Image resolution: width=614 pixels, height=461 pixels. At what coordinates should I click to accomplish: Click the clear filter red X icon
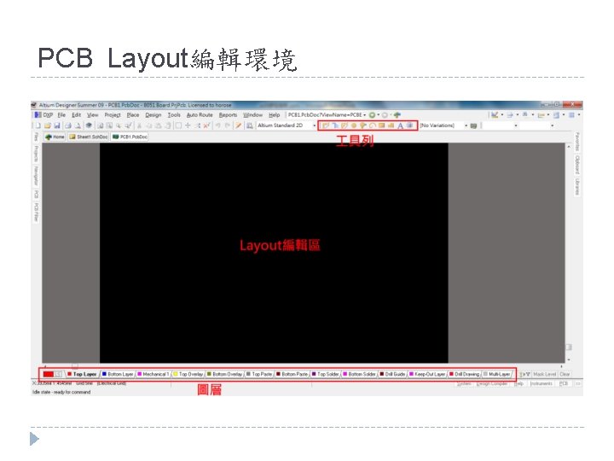[206, 125]
